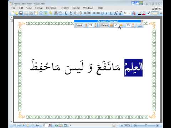
Task: Toggle underline formatting
Action: click(111, 13)
